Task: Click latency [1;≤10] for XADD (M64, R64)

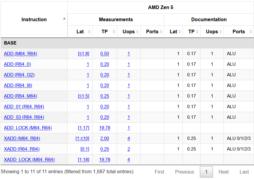Action: [82, 138]
